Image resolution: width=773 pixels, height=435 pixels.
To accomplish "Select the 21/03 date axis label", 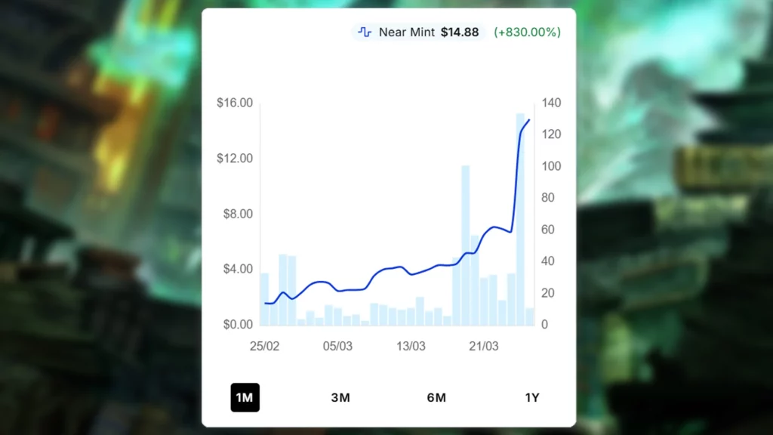I will pos(484,347).
